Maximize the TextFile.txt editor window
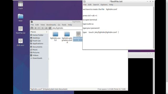Screen dimensions: 168x94 tap(150, 2)
